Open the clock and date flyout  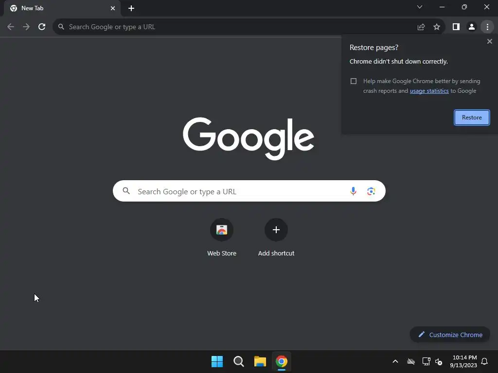[463, 361]
